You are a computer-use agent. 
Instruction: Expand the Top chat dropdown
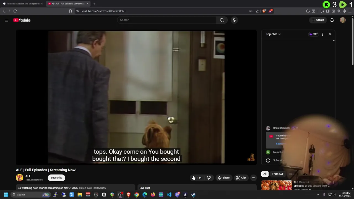pos(273,34)
